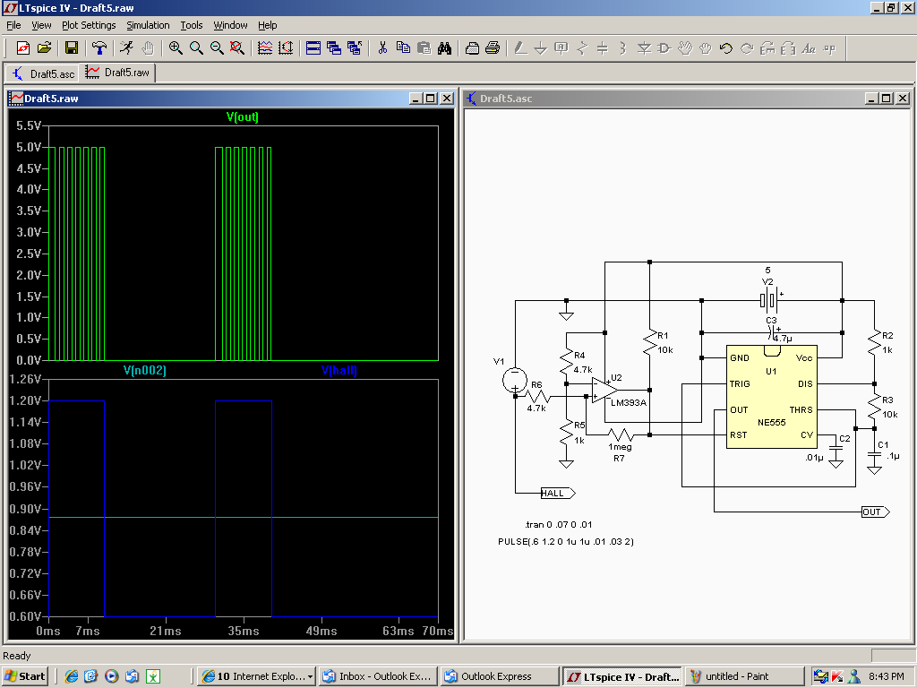
Task: Open the Plot Settings menu
Action: pos(89,25)
